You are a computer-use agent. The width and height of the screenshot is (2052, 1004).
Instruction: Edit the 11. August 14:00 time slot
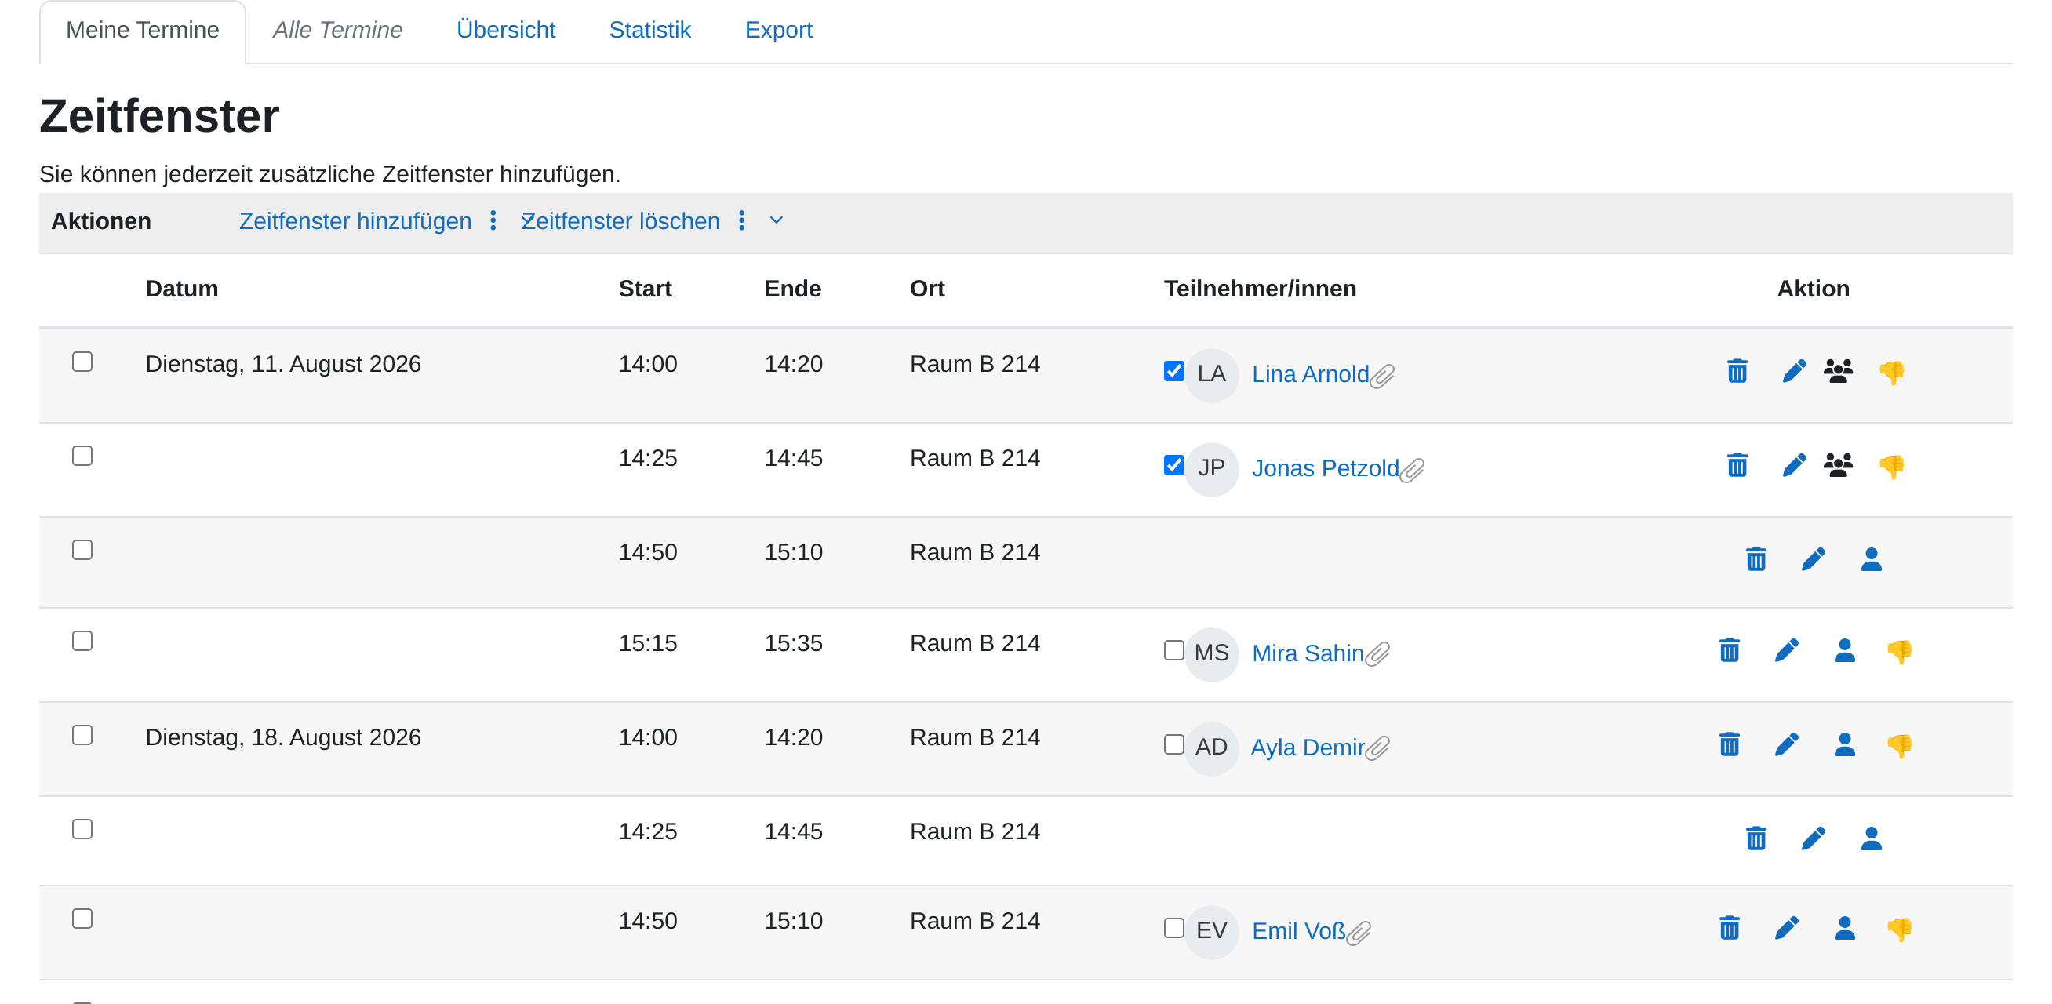tap(1794, 371)
